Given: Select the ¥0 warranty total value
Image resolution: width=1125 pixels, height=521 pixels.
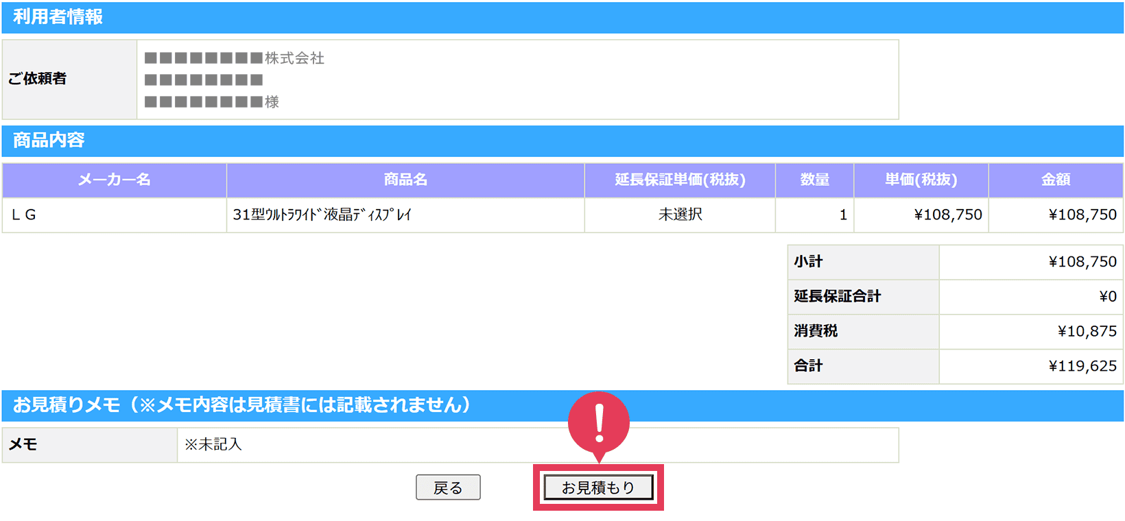Looking at the screenshot, I should (1108, 296).
